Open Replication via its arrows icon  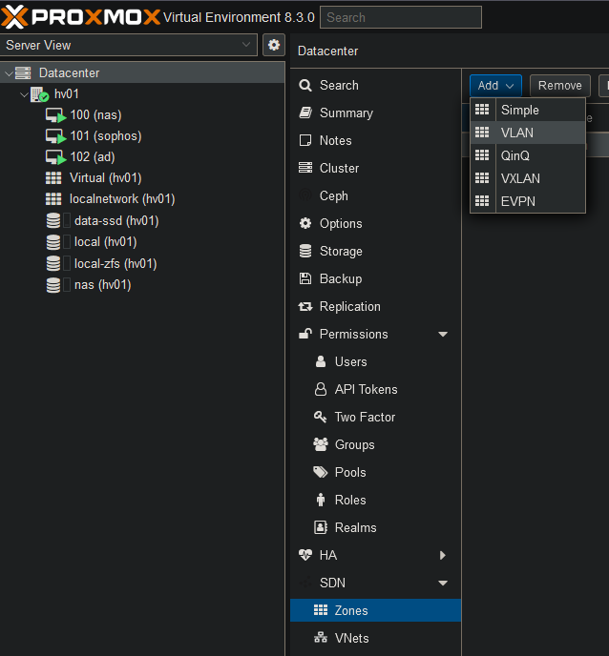[305, 306]
